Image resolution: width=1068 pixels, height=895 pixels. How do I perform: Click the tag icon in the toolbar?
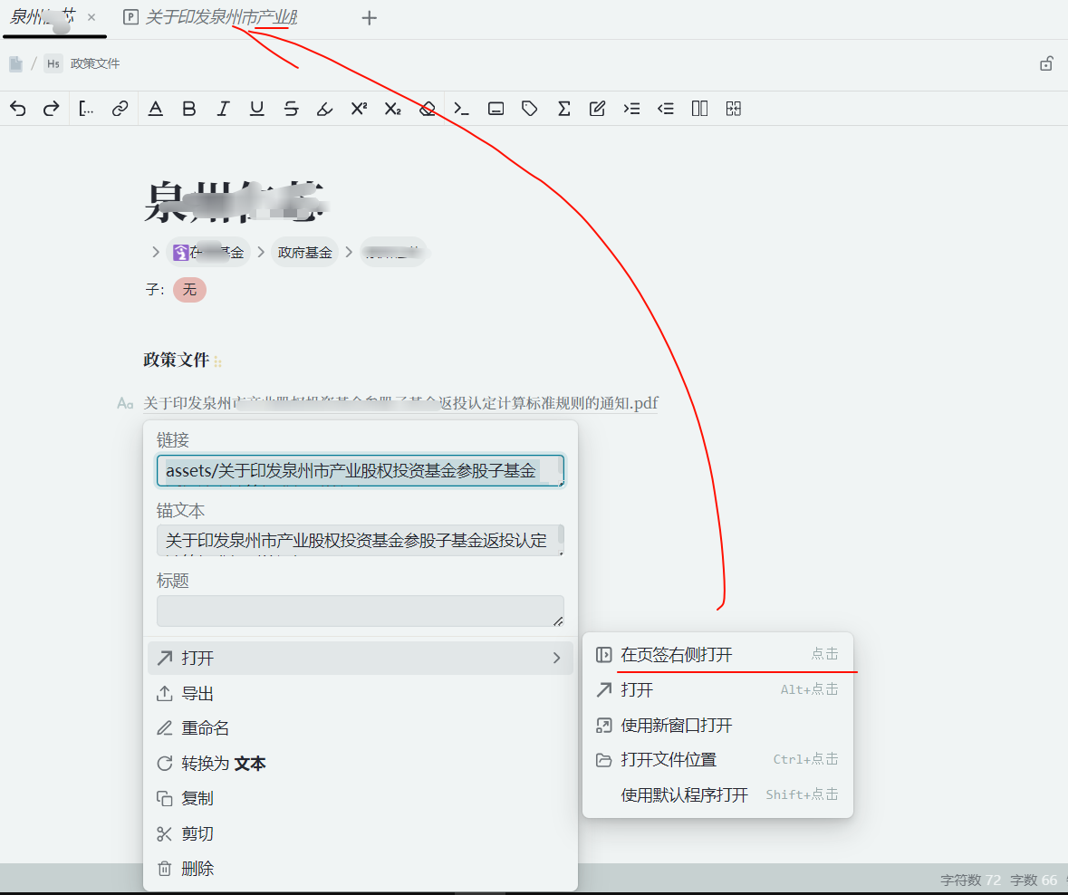click(530, 109)
